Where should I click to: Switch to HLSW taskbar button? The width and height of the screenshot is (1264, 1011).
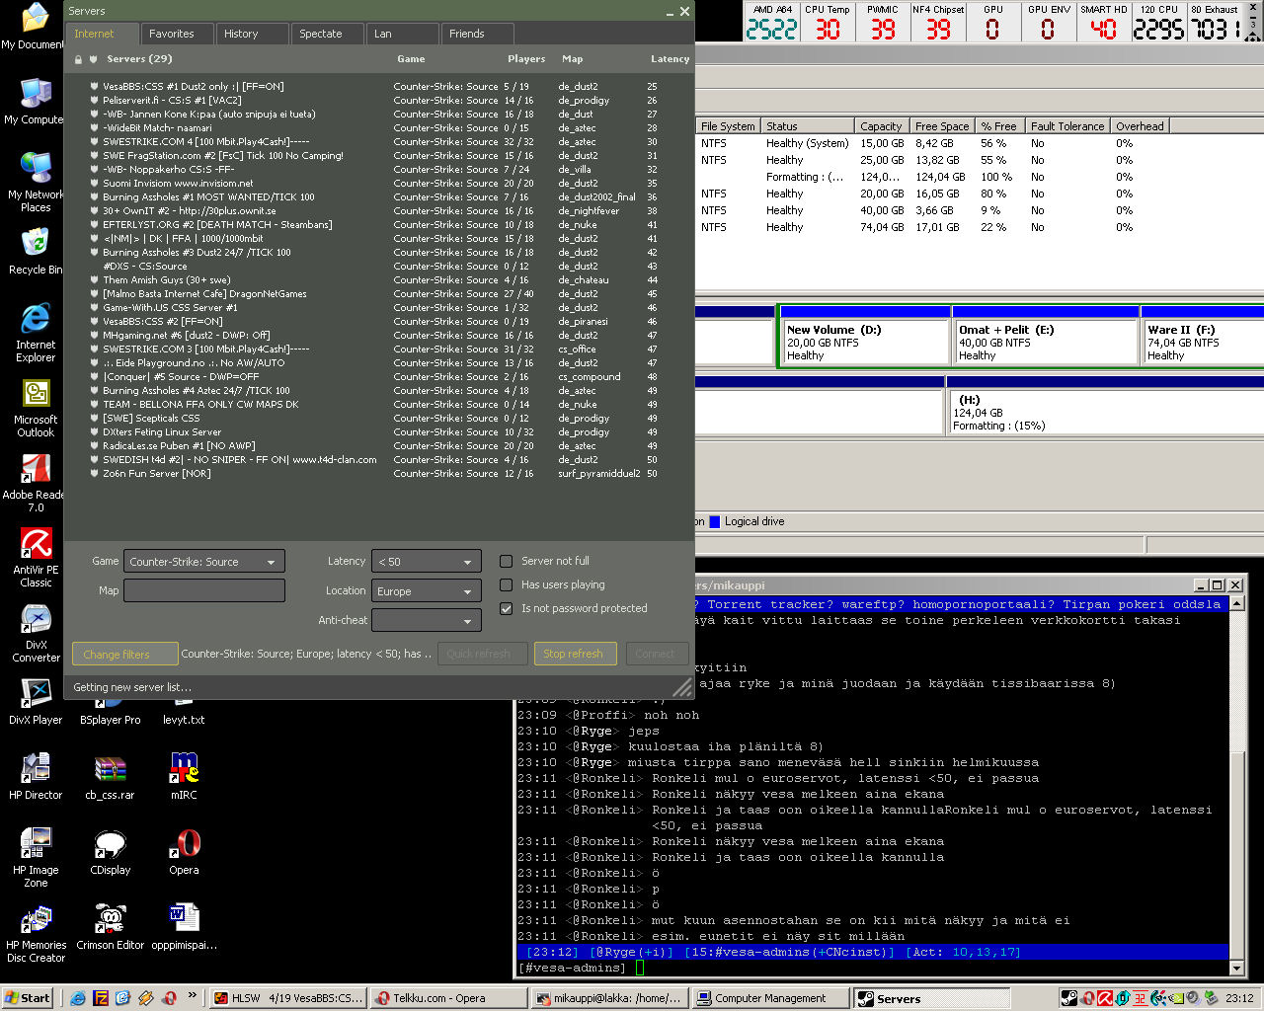coord(287,998)
